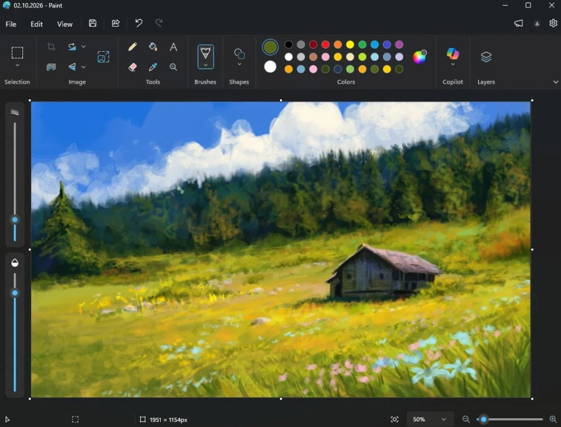Viewport: 561px width, 427px height.
Task: Open the zoom level 50% dropdown
Action: [429, 420]
